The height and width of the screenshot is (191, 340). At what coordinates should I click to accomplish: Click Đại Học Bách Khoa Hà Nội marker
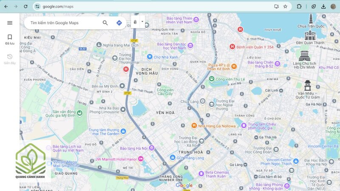pos(331,162)
